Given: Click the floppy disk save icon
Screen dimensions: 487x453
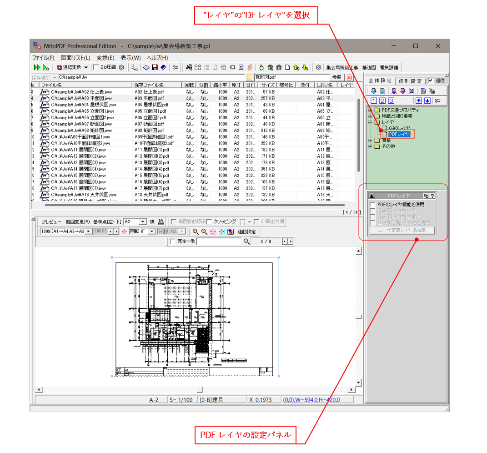Looking at the screenshot, I should (x=155, y=67).
